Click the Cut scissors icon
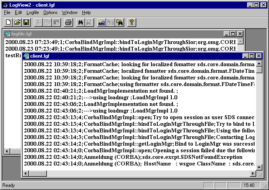Screen dimensions: 269x190 click(x=38, y=23)
